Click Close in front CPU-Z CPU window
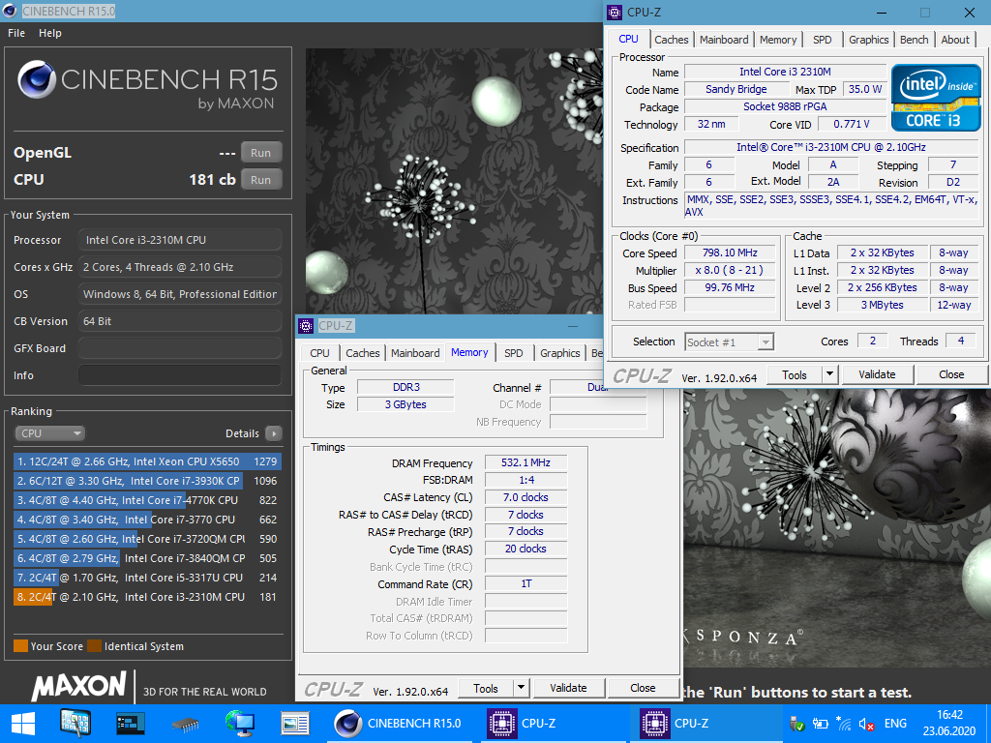Screen dimensions: 991x743 951,374
